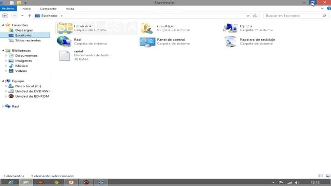Select Unidad de BD-ROM drive
The image size is (331, 186).
pos(32,96)
